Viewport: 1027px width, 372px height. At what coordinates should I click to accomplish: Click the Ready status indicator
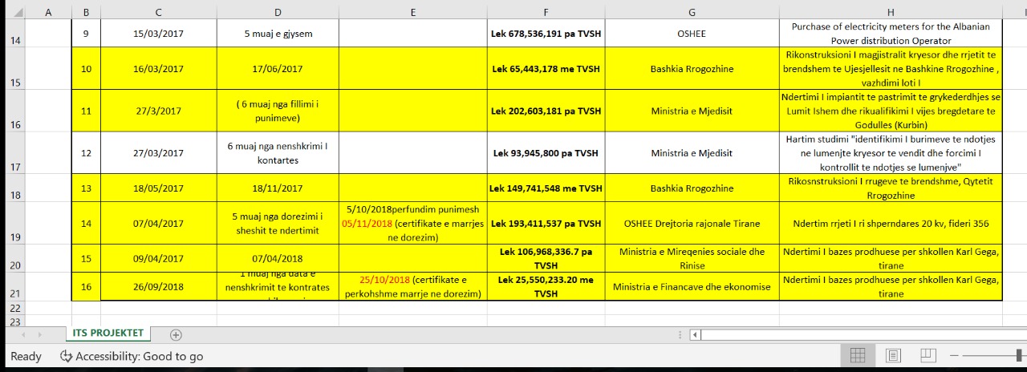click(26, 356)
